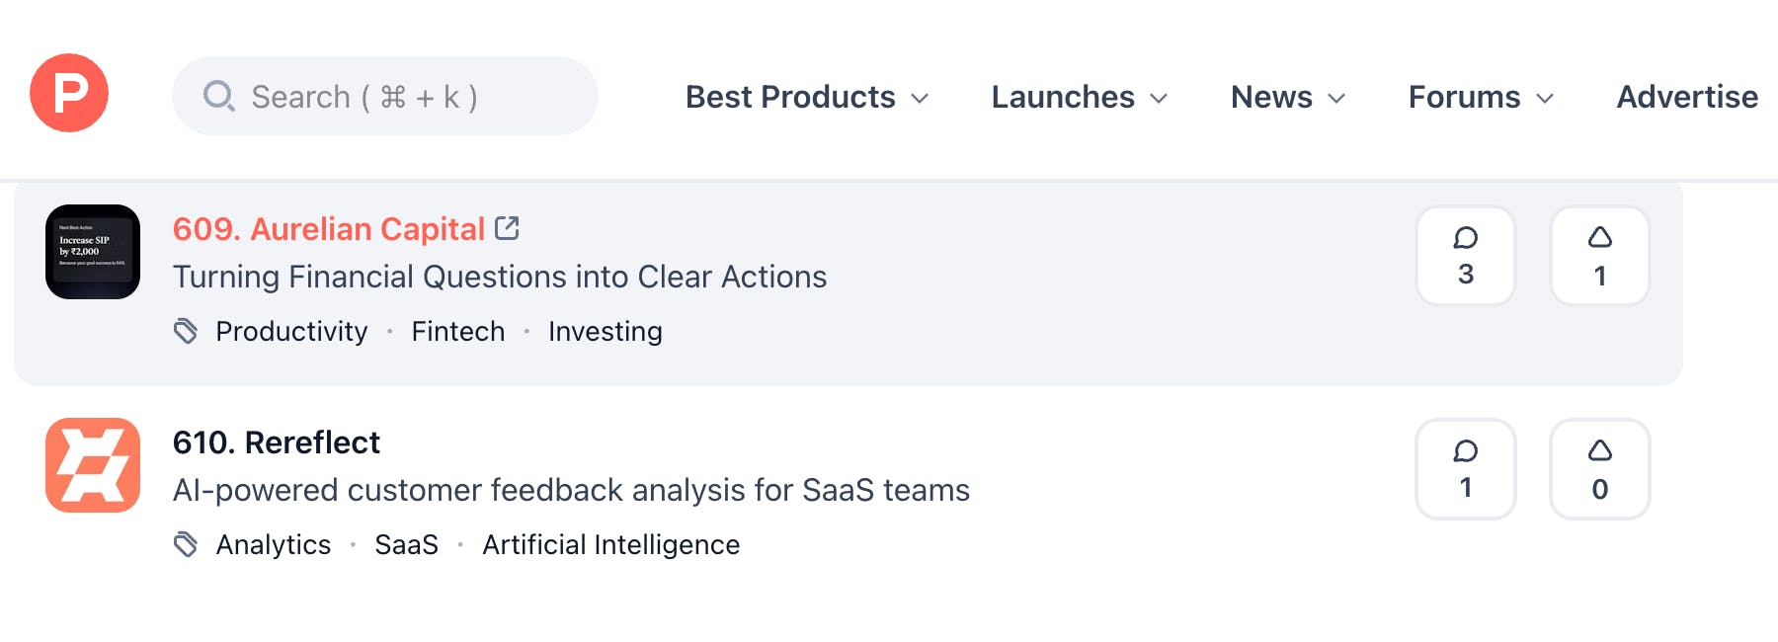The height and width of the screenshot is (642, 1778).
Task: Open the 609. Aurelian Capital title link
Action: pos(328,229)
